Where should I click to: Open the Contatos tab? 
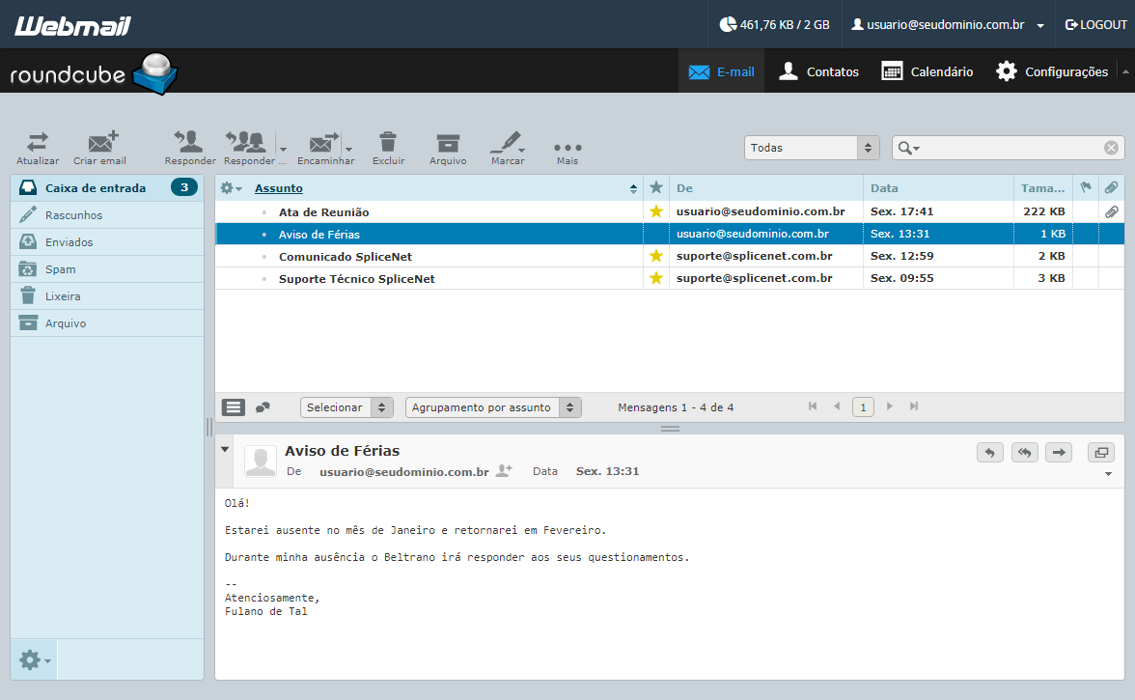tap(818, 71)
